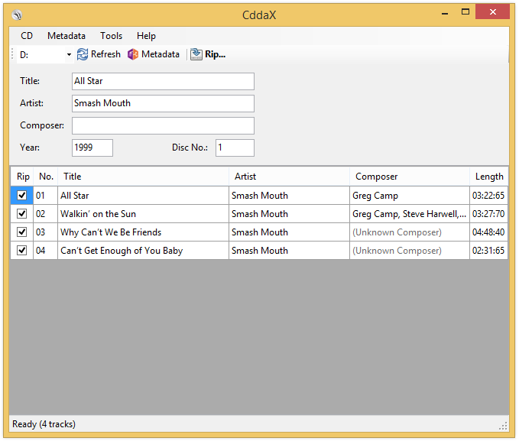Screen dimensions: 519x441
Task: Click the Title column header
Action: coord(143,177)
